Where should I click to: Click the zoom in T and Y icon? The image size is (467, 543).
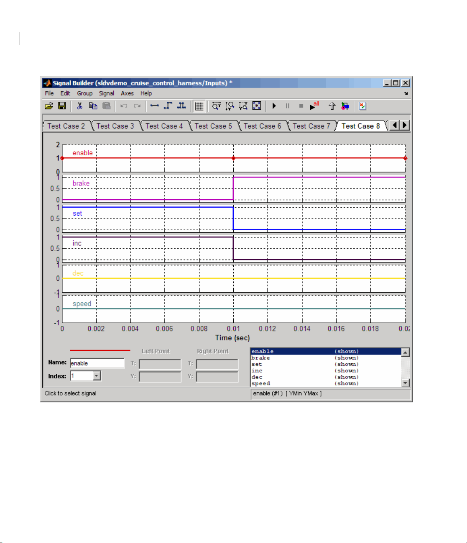[x=243, y=106]
